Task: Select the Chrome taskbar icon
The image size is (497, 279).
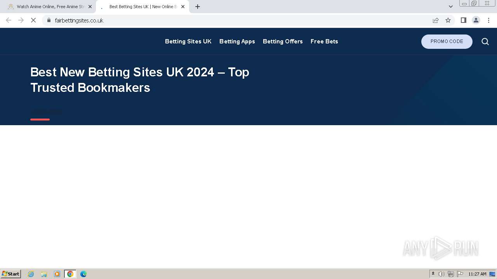Action: pos(70,274)
